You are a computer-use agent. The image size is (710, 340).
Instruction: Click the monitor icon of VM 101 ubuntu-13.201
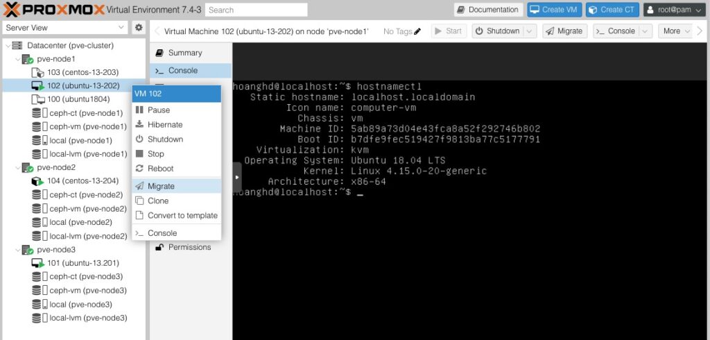pos(38,264)
